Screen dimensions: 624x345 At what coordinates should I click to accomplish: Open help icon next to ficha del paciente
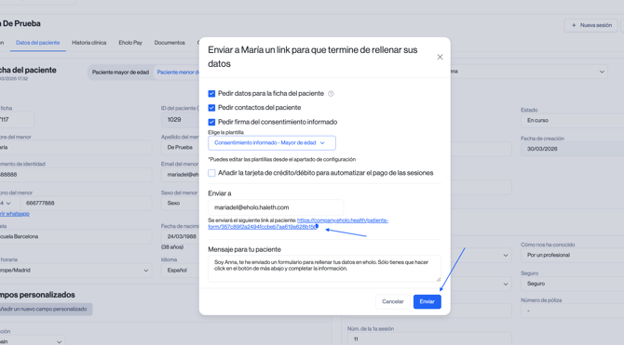tap(331, 94)
